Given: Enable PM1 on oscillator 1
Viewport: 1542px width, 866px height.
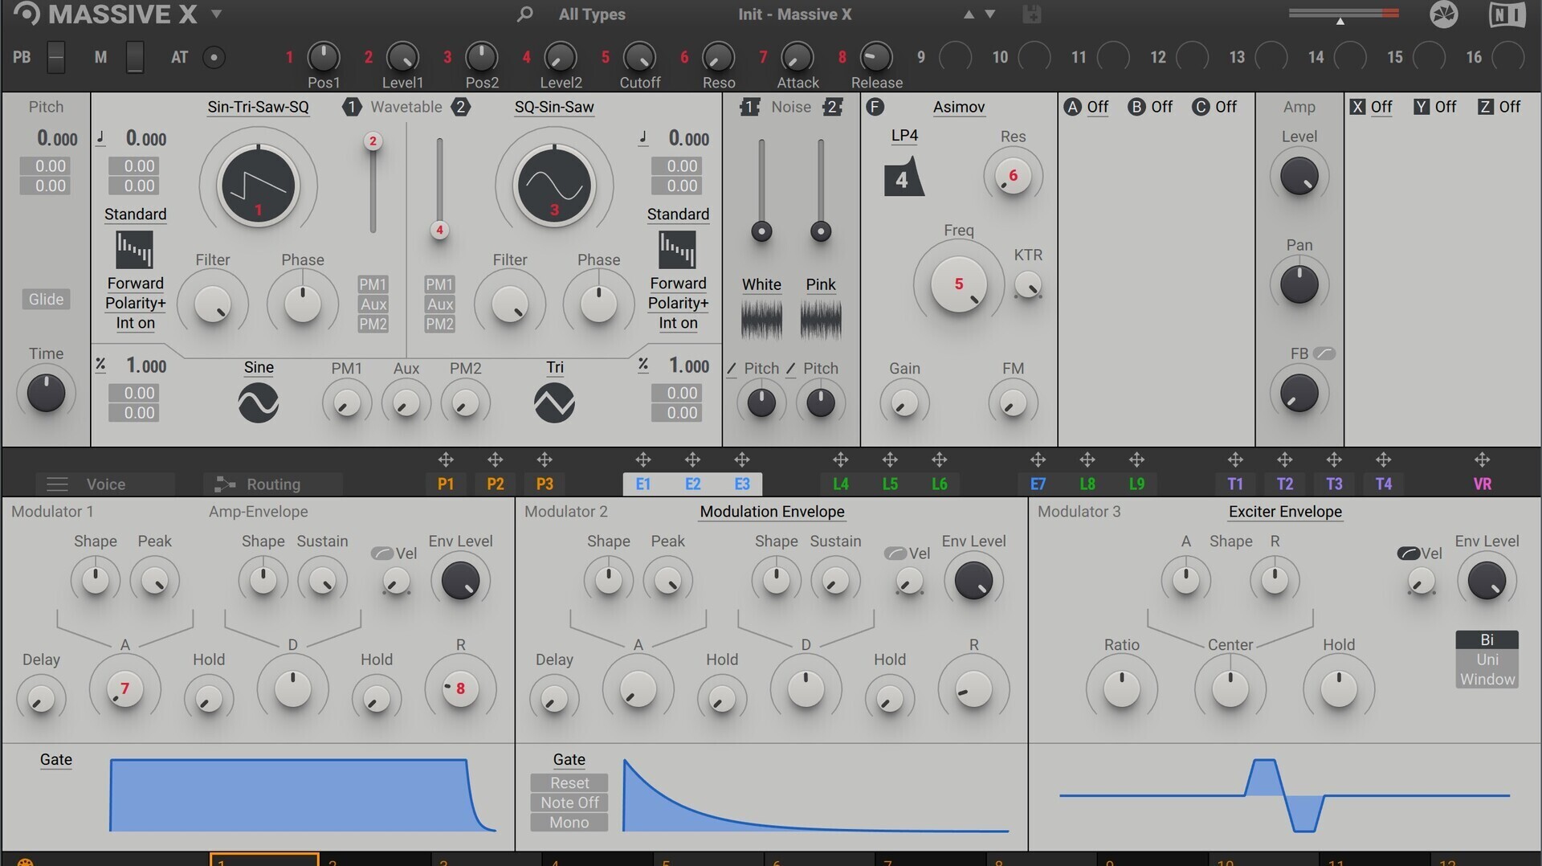Looking at the screenshot, I should point(373,284).
